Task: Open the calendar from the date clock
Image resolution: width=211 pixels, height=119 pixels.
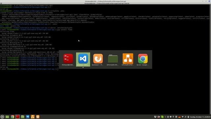Action: [200, 117]
